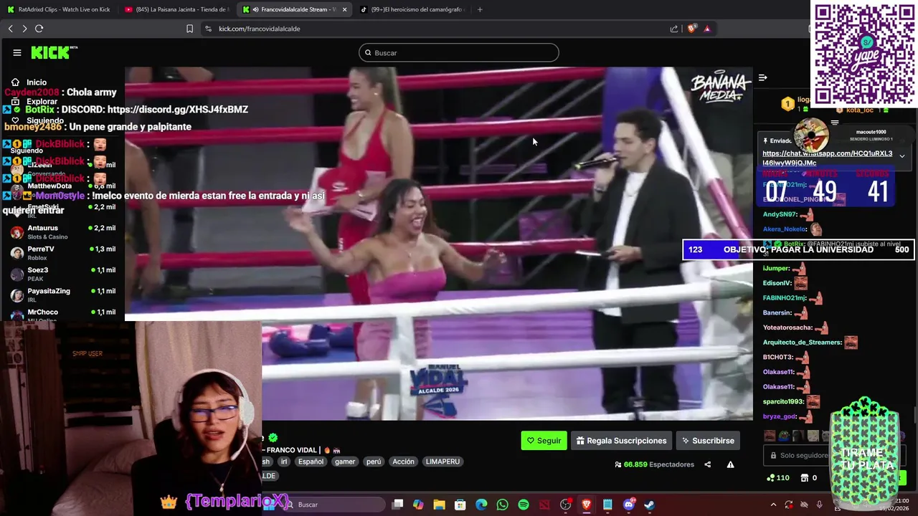
Task: Open Brave Rewards triangle icon
Action: point(707,29)
